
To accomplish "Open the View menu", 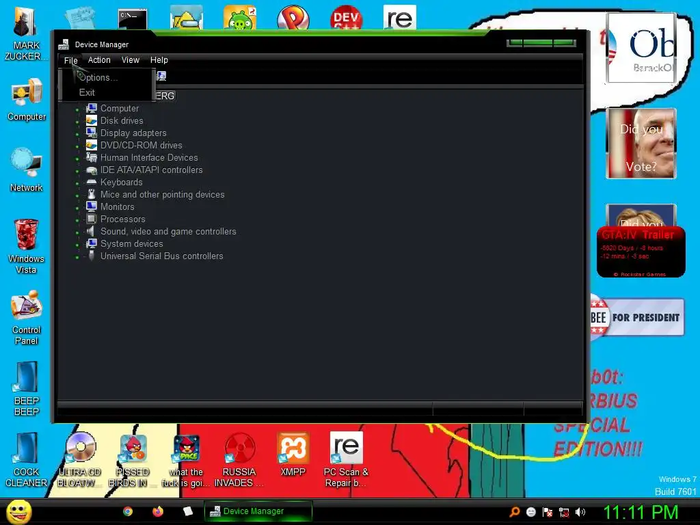I will (131, 60).
